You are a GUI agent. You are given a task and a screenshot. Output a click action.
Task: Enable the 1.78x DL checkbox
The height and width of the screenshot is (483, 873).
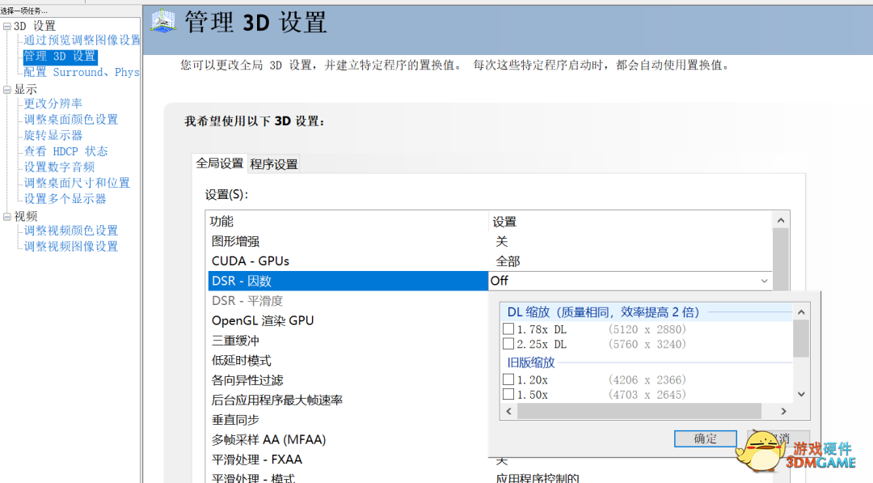pyautogui.click(x=508, y=328)
